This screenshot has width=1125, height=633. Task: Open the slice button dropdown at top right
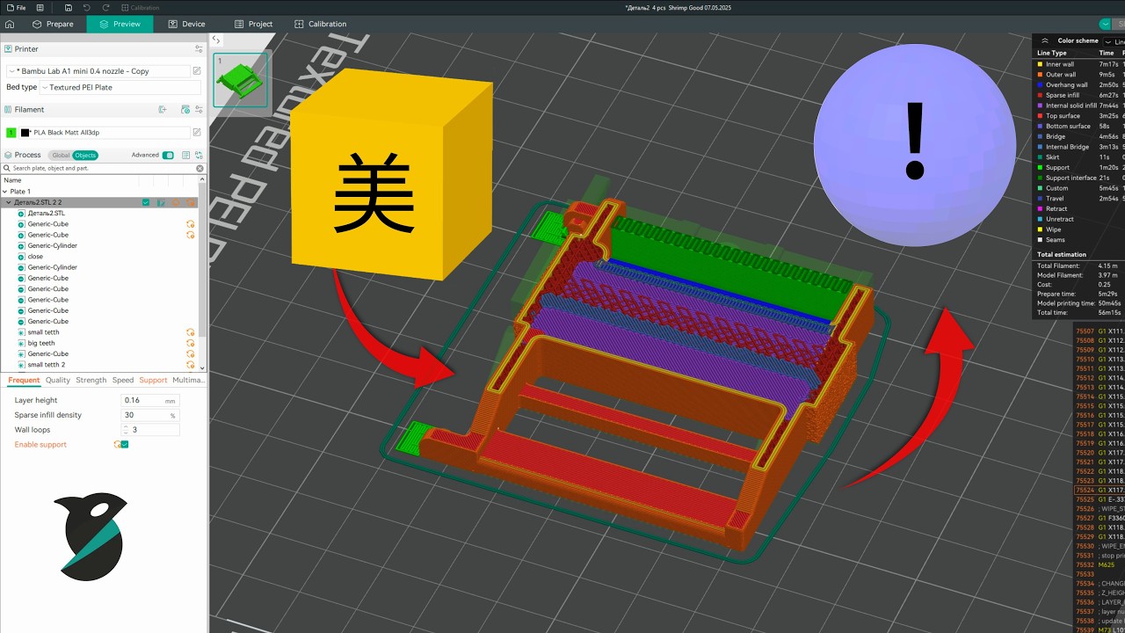coord(1105,24)
